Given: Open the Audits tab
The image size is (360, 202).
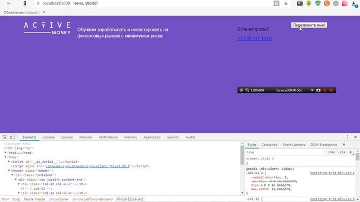Looking at the screenshot, I should click(190, 137).
